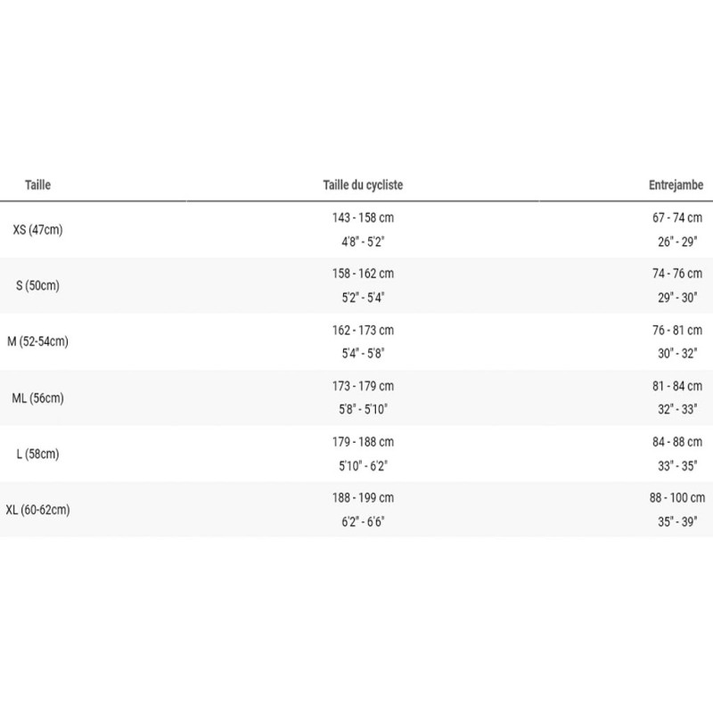
Task: Select the XS (47cm) size row
Action: point(356,230)
